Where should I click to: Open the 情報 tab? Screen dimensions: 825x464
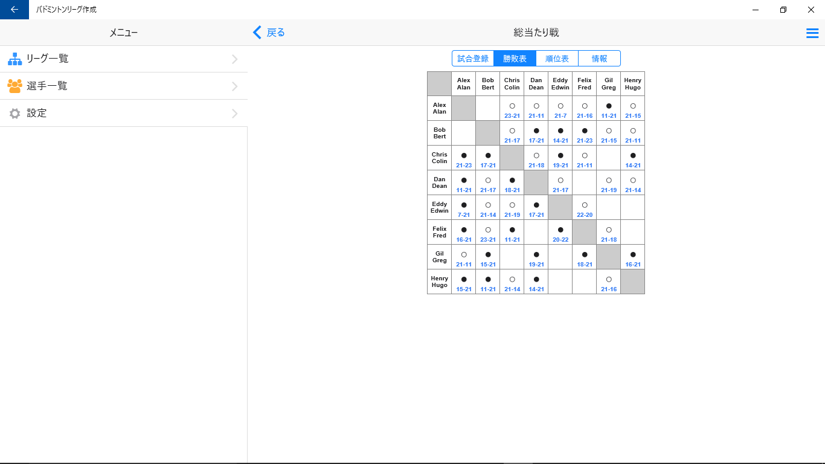pos(599,58)
